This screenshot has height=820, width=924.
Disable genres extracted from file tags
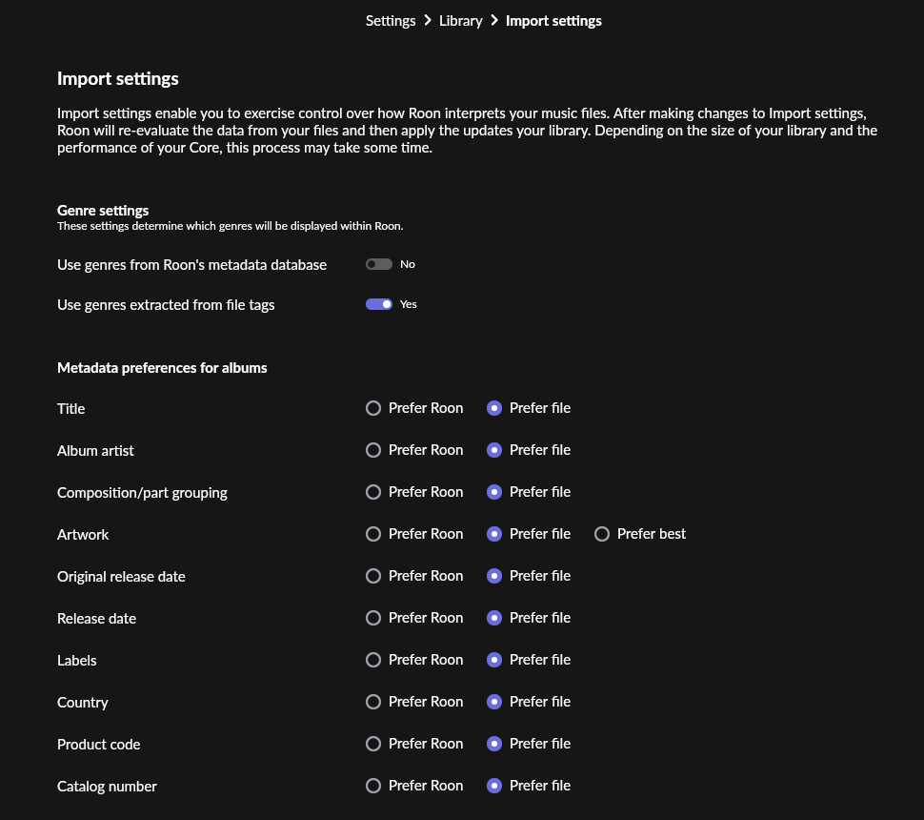pos(378,304)
